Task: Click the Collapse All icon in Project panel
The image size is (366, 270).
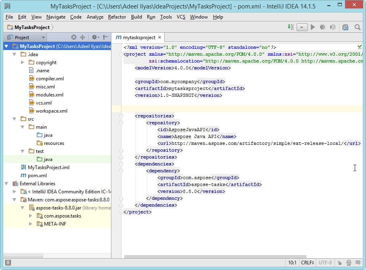Action: [x=82, y=37]
